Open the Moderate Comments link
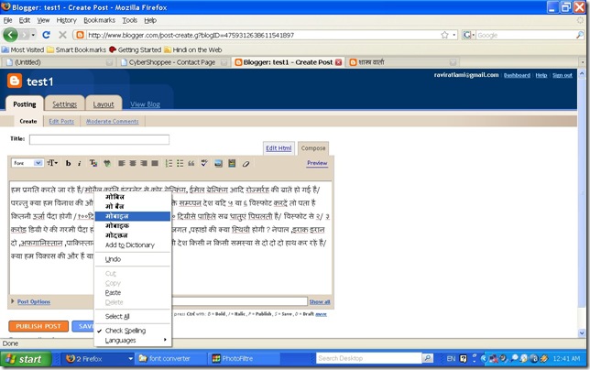The width and height of the screenshot is (590, 370). click(x=112, y=121)
